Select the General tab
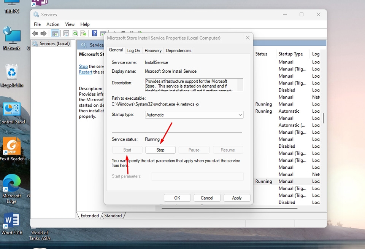 pyautogui.click(x=116, y=50)
